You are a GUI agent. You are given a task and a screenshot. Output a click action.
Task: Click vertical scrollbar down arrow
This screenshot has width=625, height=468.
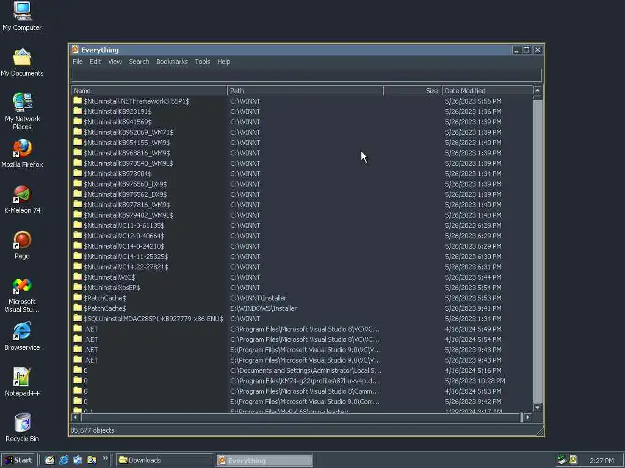[x=537, y=408]
